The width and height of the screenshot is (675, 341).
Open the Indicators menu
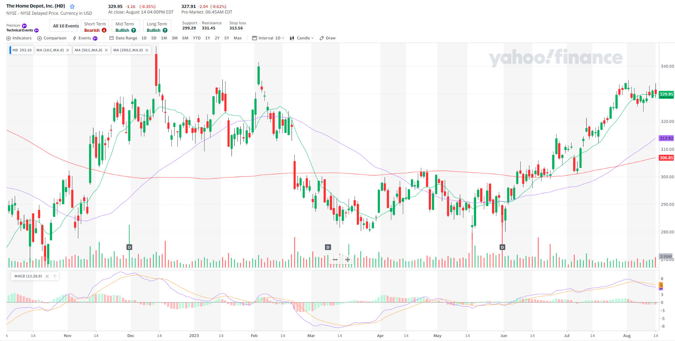[x=19, y=38]
